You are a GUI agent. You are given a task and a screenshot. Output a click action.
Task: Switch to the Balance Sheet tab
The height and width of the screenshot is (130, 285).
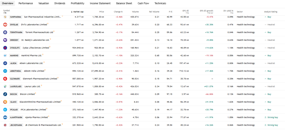pyautogui.click(x=124, y=3)
